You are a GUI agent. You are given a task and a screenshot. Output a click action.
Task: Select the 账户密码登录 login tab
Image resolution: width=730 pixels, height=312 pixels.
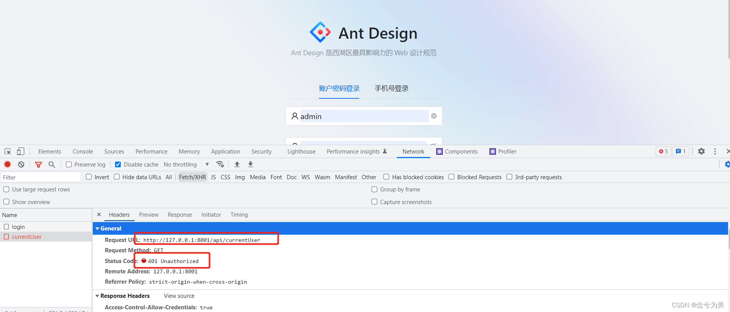[339, 88]
